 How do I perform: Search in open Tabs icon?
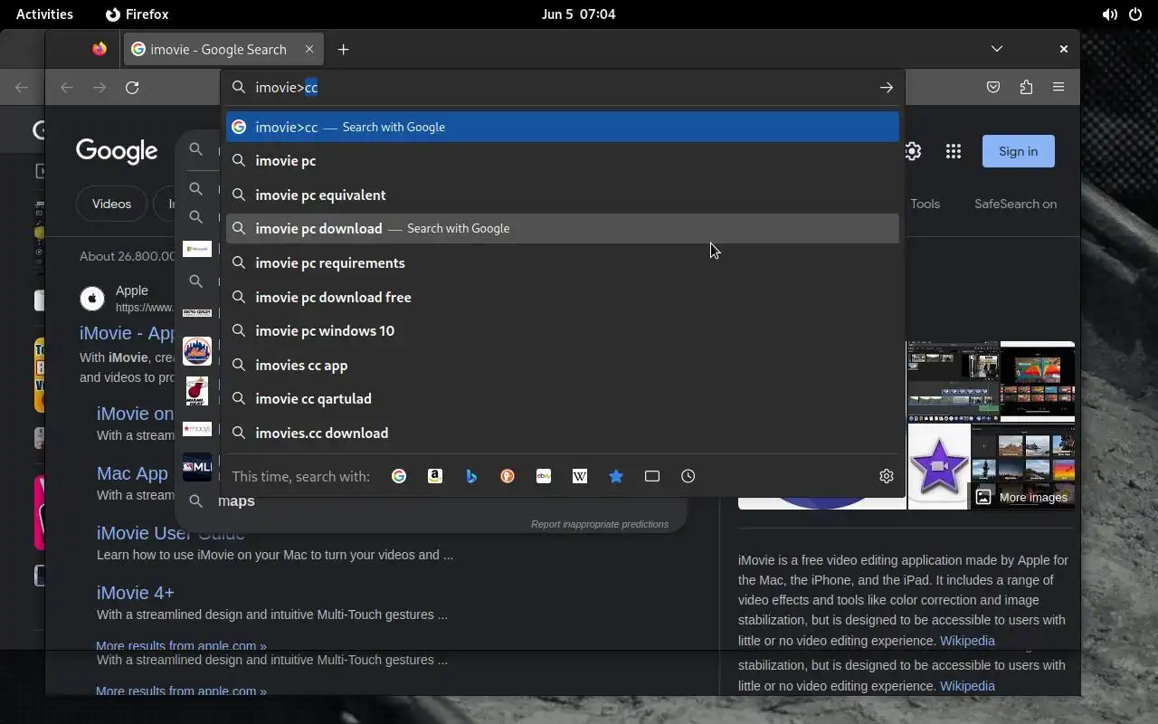click(x=652, y=476)
